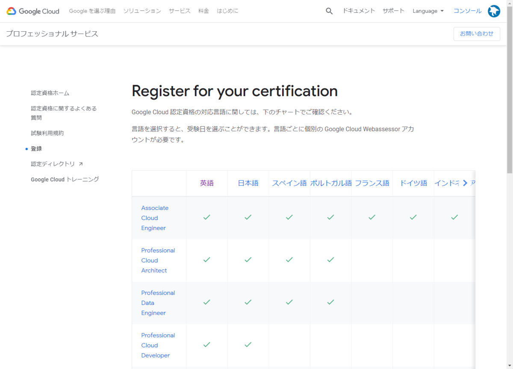The width and height of the screenshot is (513, 369).
Task: Click Associate Cloud Engineer ドイツ語 checkmark
Action: tap(413, 217)
